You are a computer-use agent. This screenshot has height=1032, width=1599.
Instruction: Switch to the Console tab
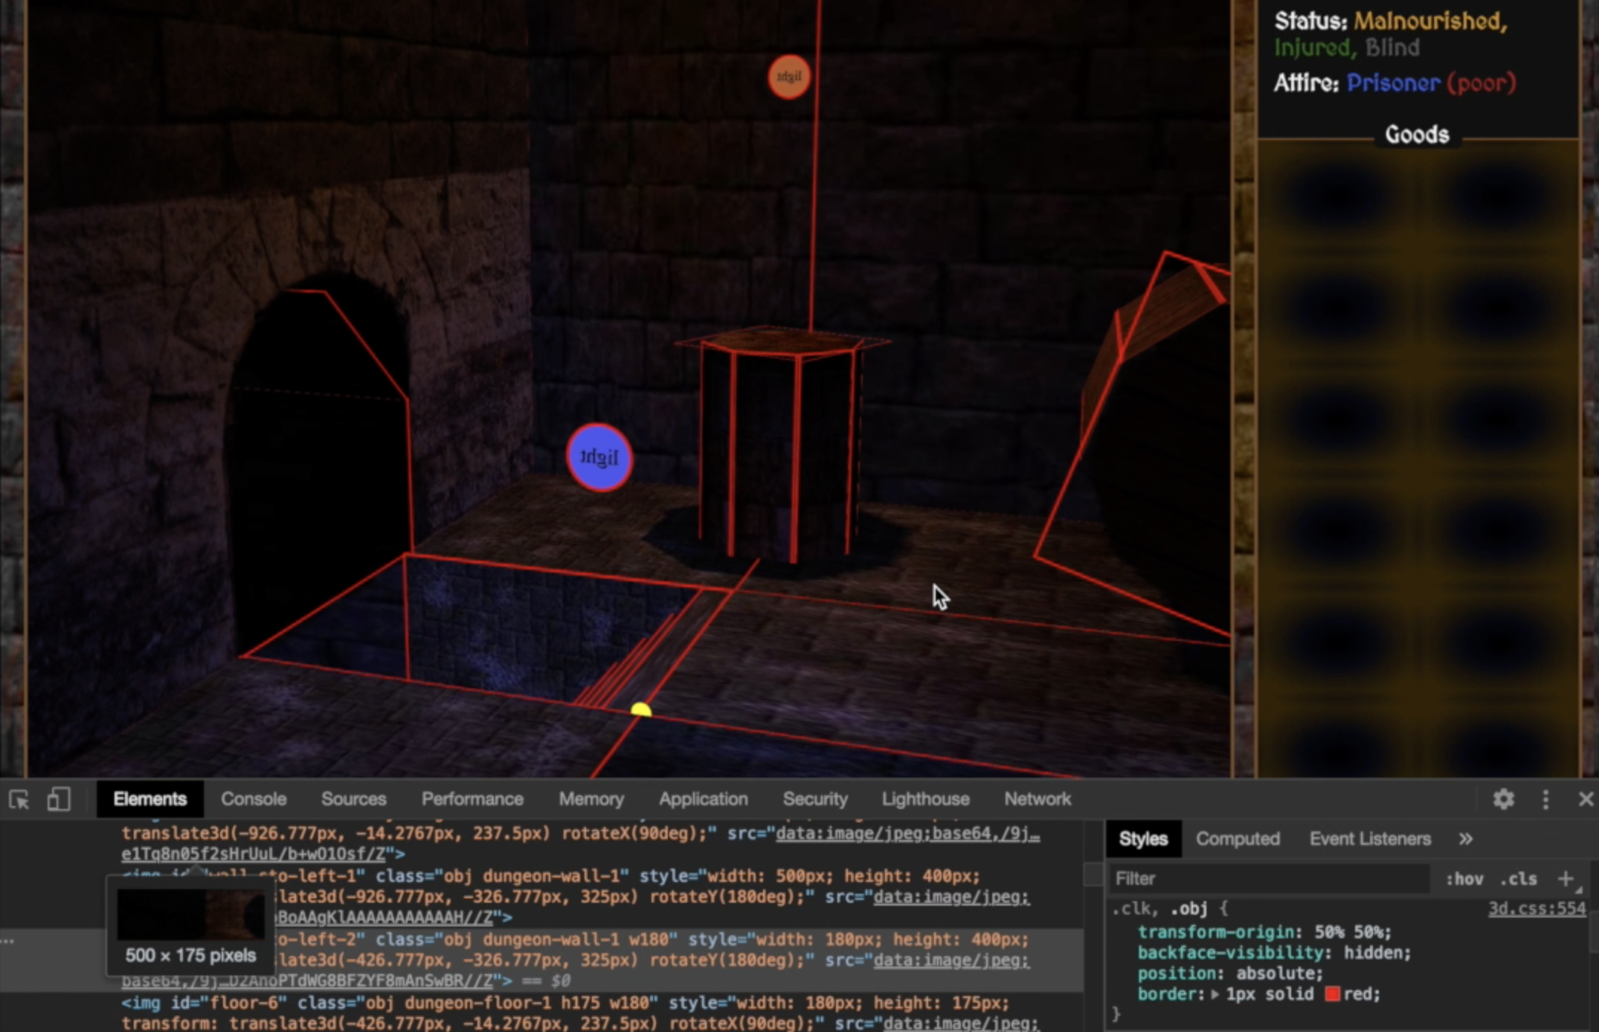click(x=251, y=799)
